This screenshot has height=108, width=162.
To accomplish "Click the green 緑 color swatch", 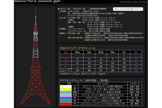I will 66,101.
